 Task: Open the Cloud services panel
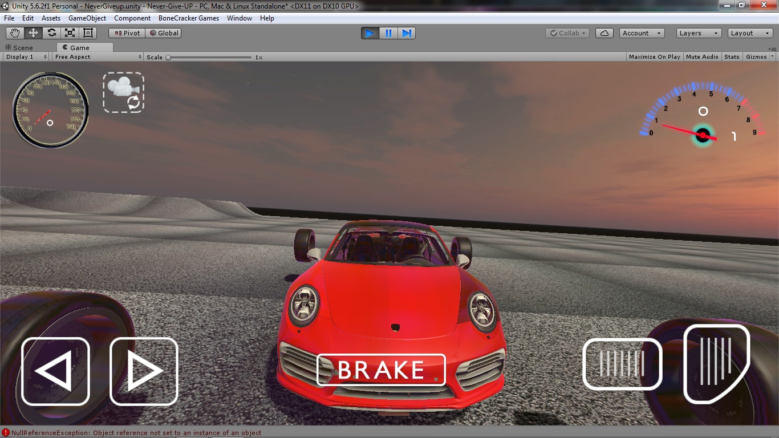[x=604, y=33]
